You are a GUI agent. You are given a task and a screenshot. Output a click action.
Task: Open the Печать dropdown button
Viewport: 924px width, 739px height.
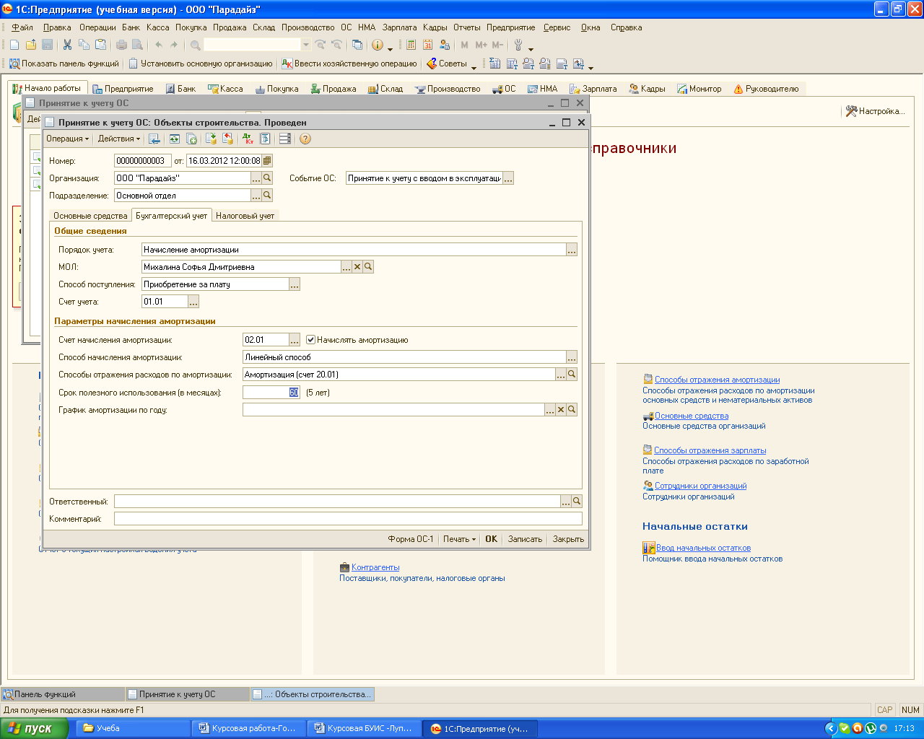click(x=459, y=539)
